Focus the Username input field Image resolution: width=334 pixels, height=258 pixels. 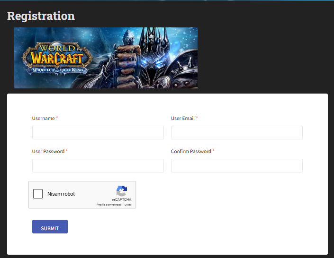point(98,133)
